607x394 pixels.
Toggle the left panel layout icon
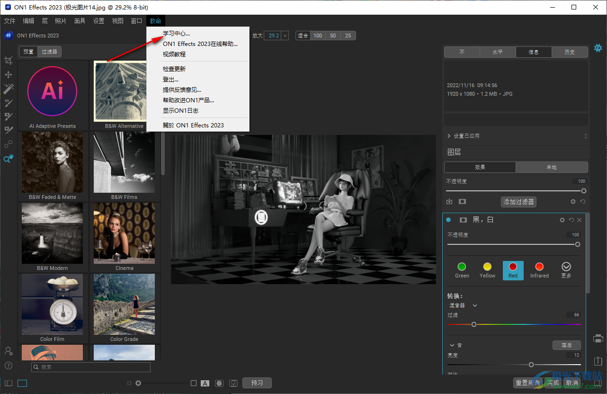[9, 383]
